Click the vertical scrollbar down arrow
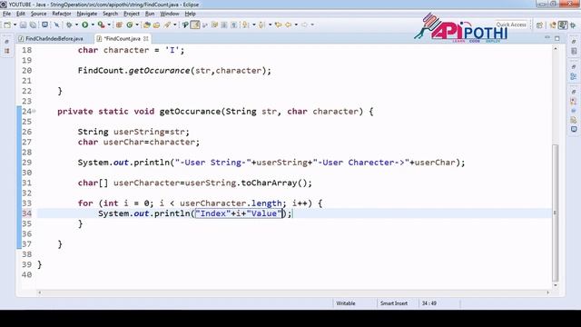 coord(555,285)
